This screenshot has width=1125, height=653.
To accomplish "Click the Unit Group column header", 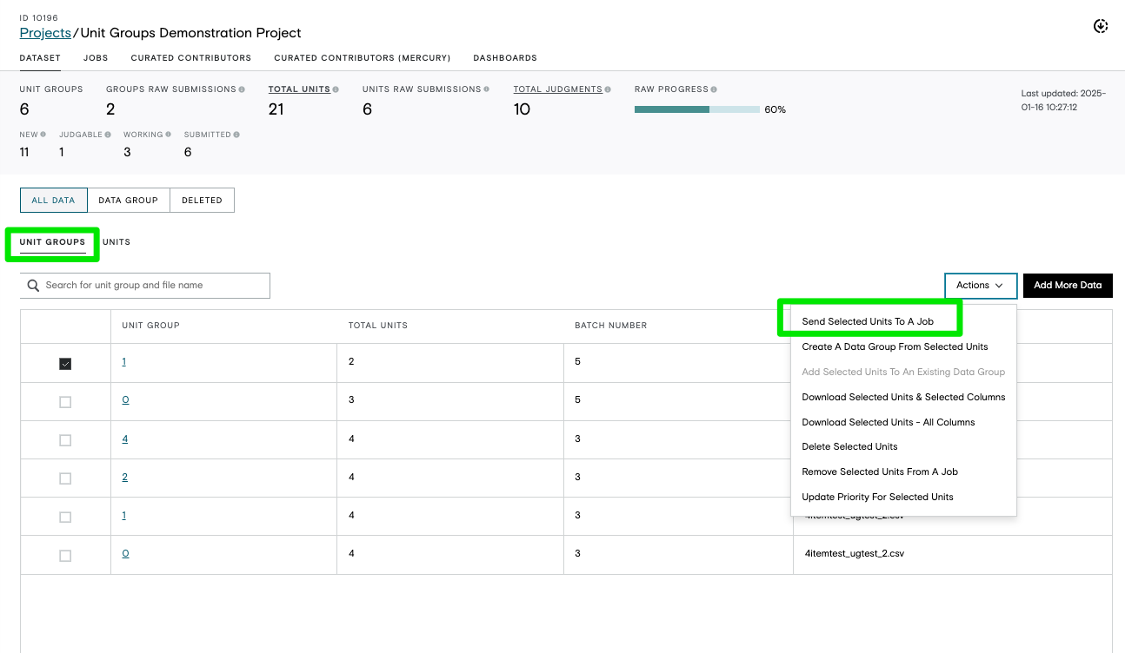I will coord(150,326).
